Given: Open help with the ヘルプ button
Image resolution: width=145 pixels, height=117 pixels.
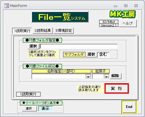Looking at the screenshot, I should (128, 23).
